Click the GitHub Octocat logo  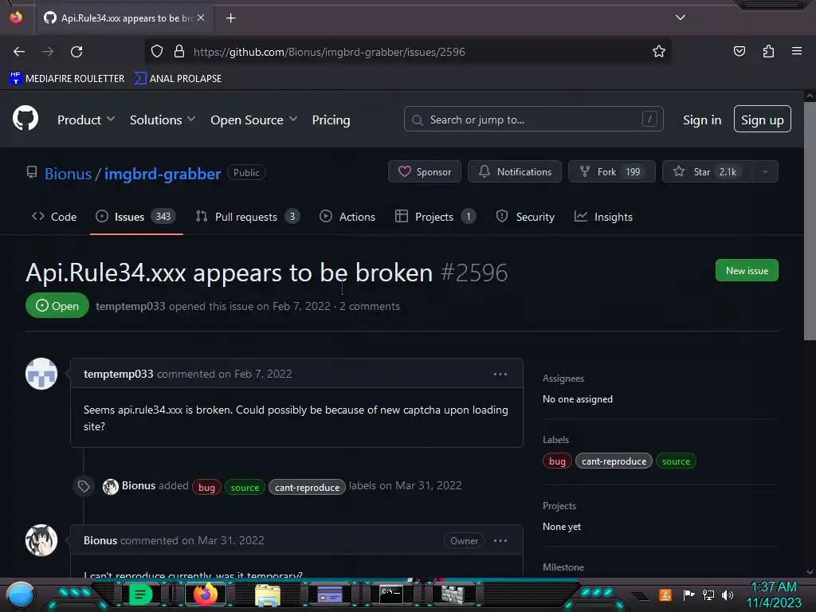coord(25,118)
